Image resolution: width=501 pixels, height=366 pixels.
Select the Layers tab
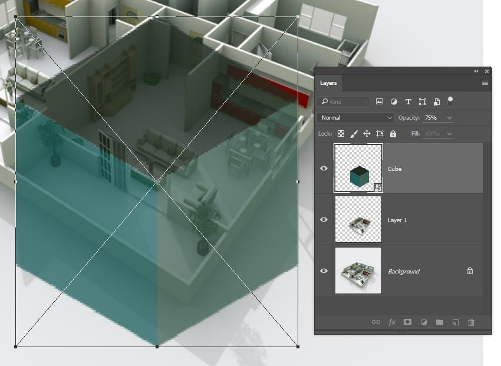(x=328, y=83)
